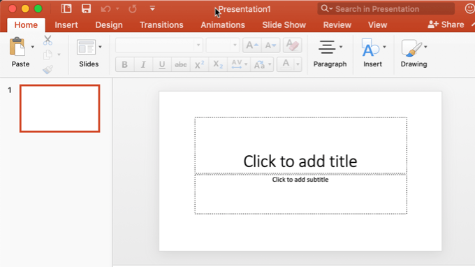This screenshot has height=267, width=475.
Task: Click the Superscript icon
Action: (x=199, y=64)
